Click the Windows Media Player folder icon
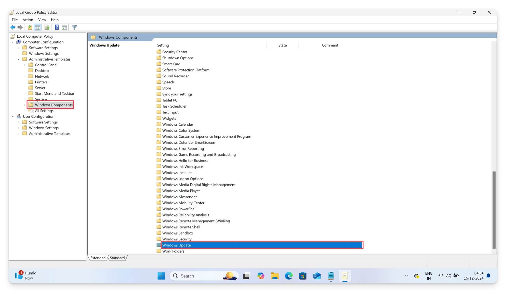 pos(159,191)
